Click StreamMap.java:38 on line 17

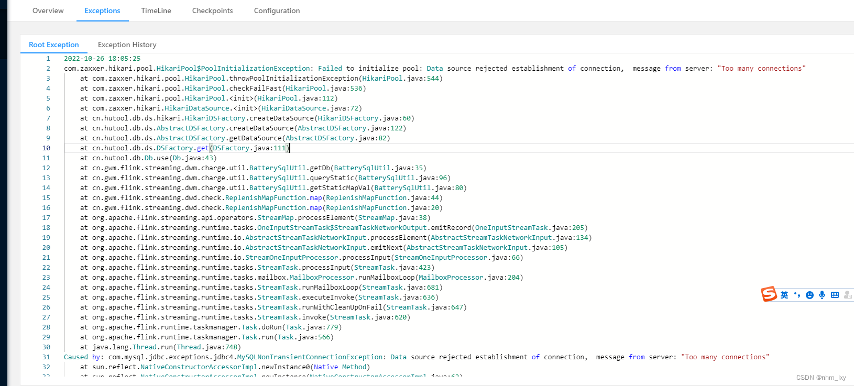click(392, 218)
